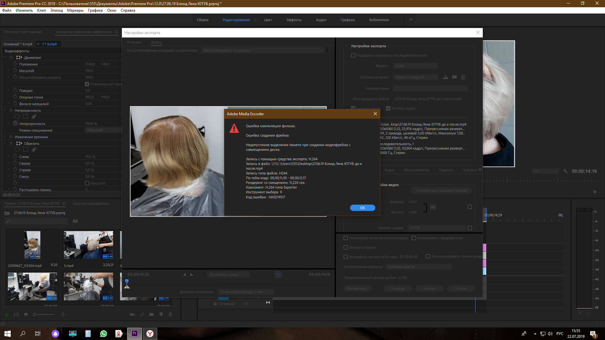Click the new bin folder icon

tap(151, 314)
